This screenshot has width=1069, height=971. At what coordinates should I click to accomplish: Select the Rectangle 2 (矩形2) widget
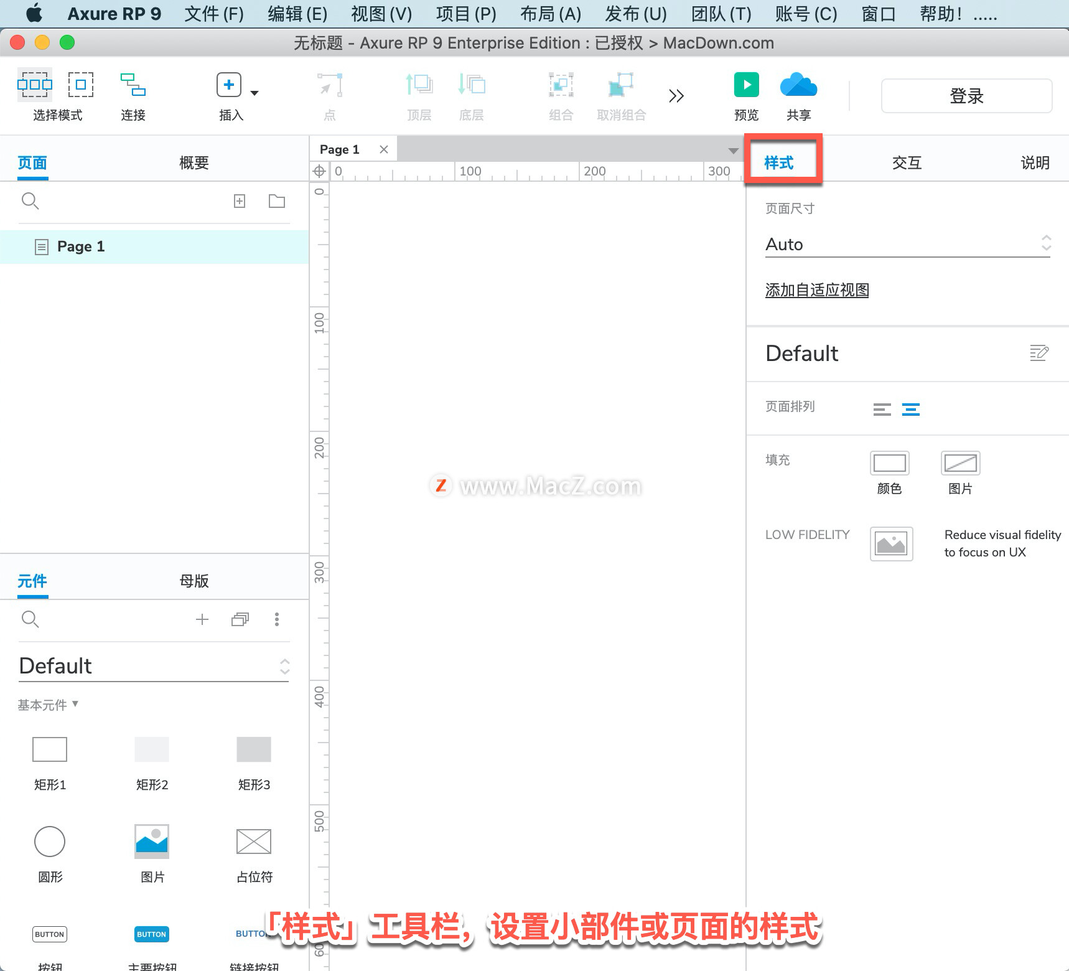152,749
